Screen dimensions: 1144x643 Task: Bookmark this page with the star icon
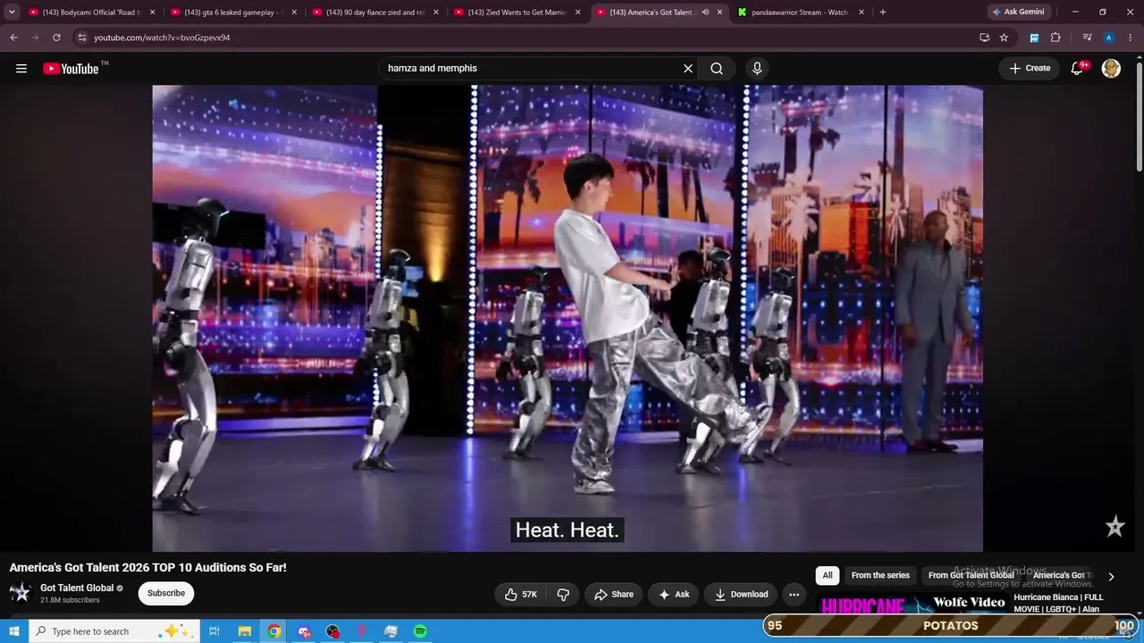tap(1004, 38)
